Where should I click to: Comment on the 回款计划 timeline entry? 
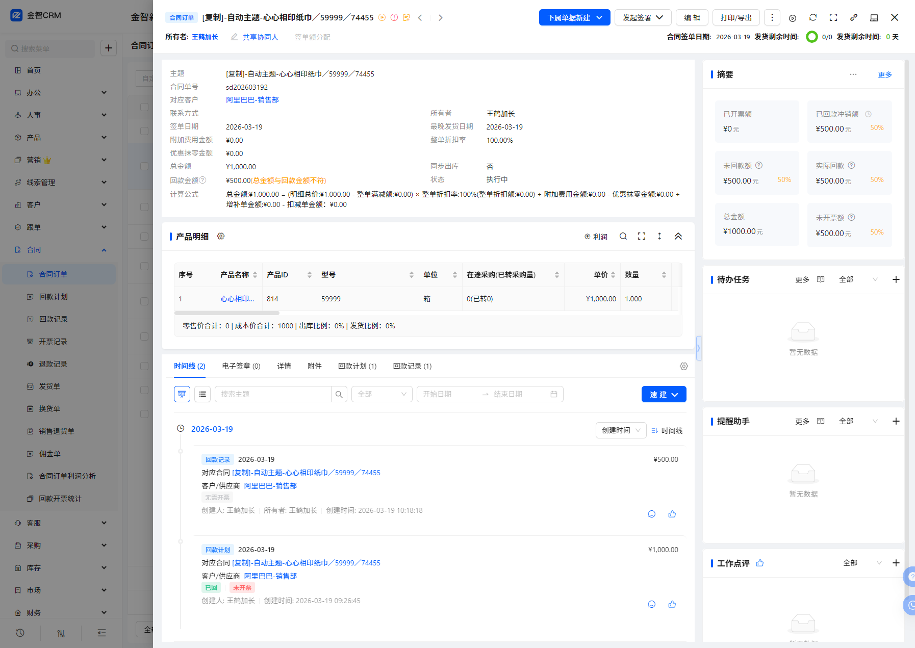pyautogui.click(x=652, y=605)
